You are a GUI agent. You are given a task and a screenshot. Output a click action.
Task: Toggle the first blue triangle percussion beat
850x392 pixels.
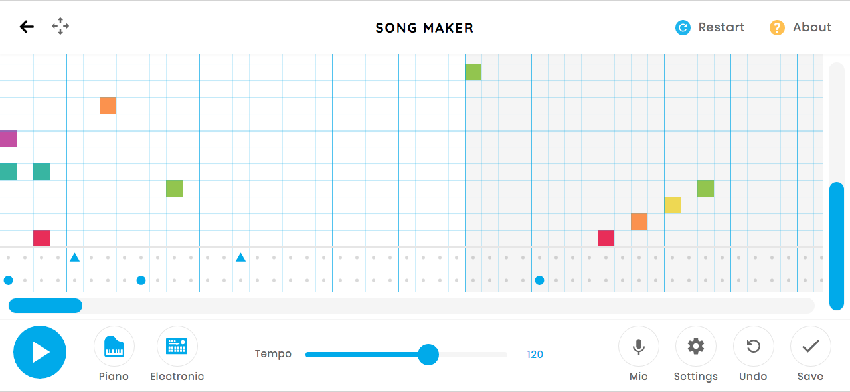(x=75, y=257)
